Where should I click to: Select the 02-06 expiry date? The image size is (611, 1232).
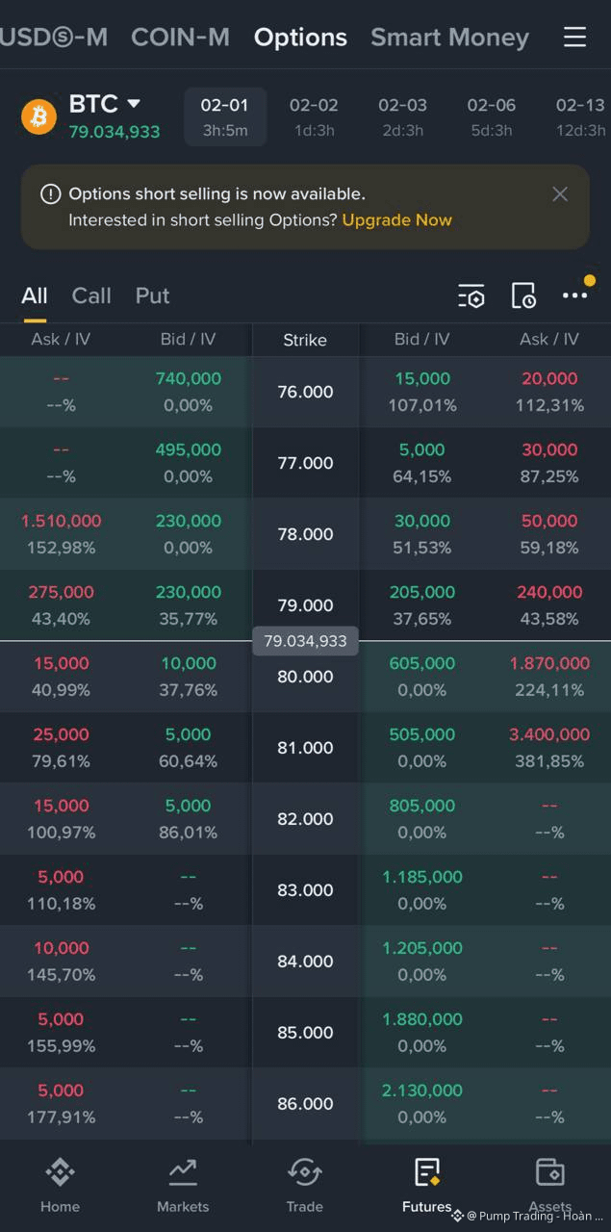pos(491,116)
